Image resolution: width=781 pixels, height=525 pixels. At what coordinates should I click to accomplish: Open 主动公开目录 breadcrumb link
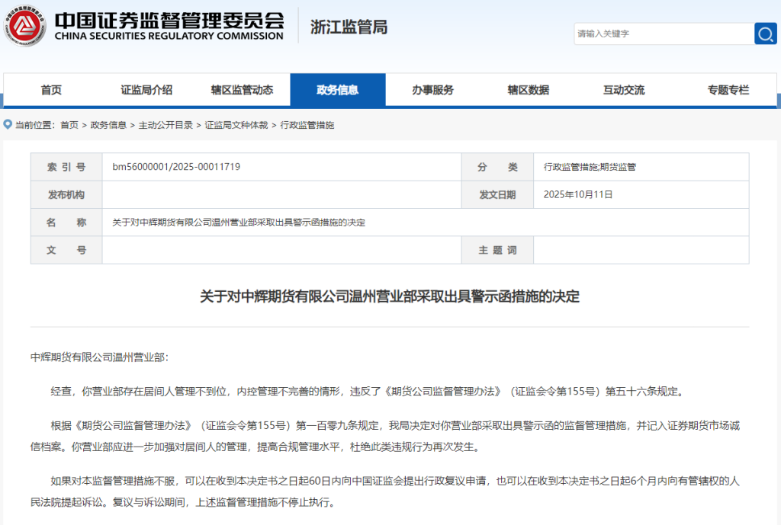(166, 125)
